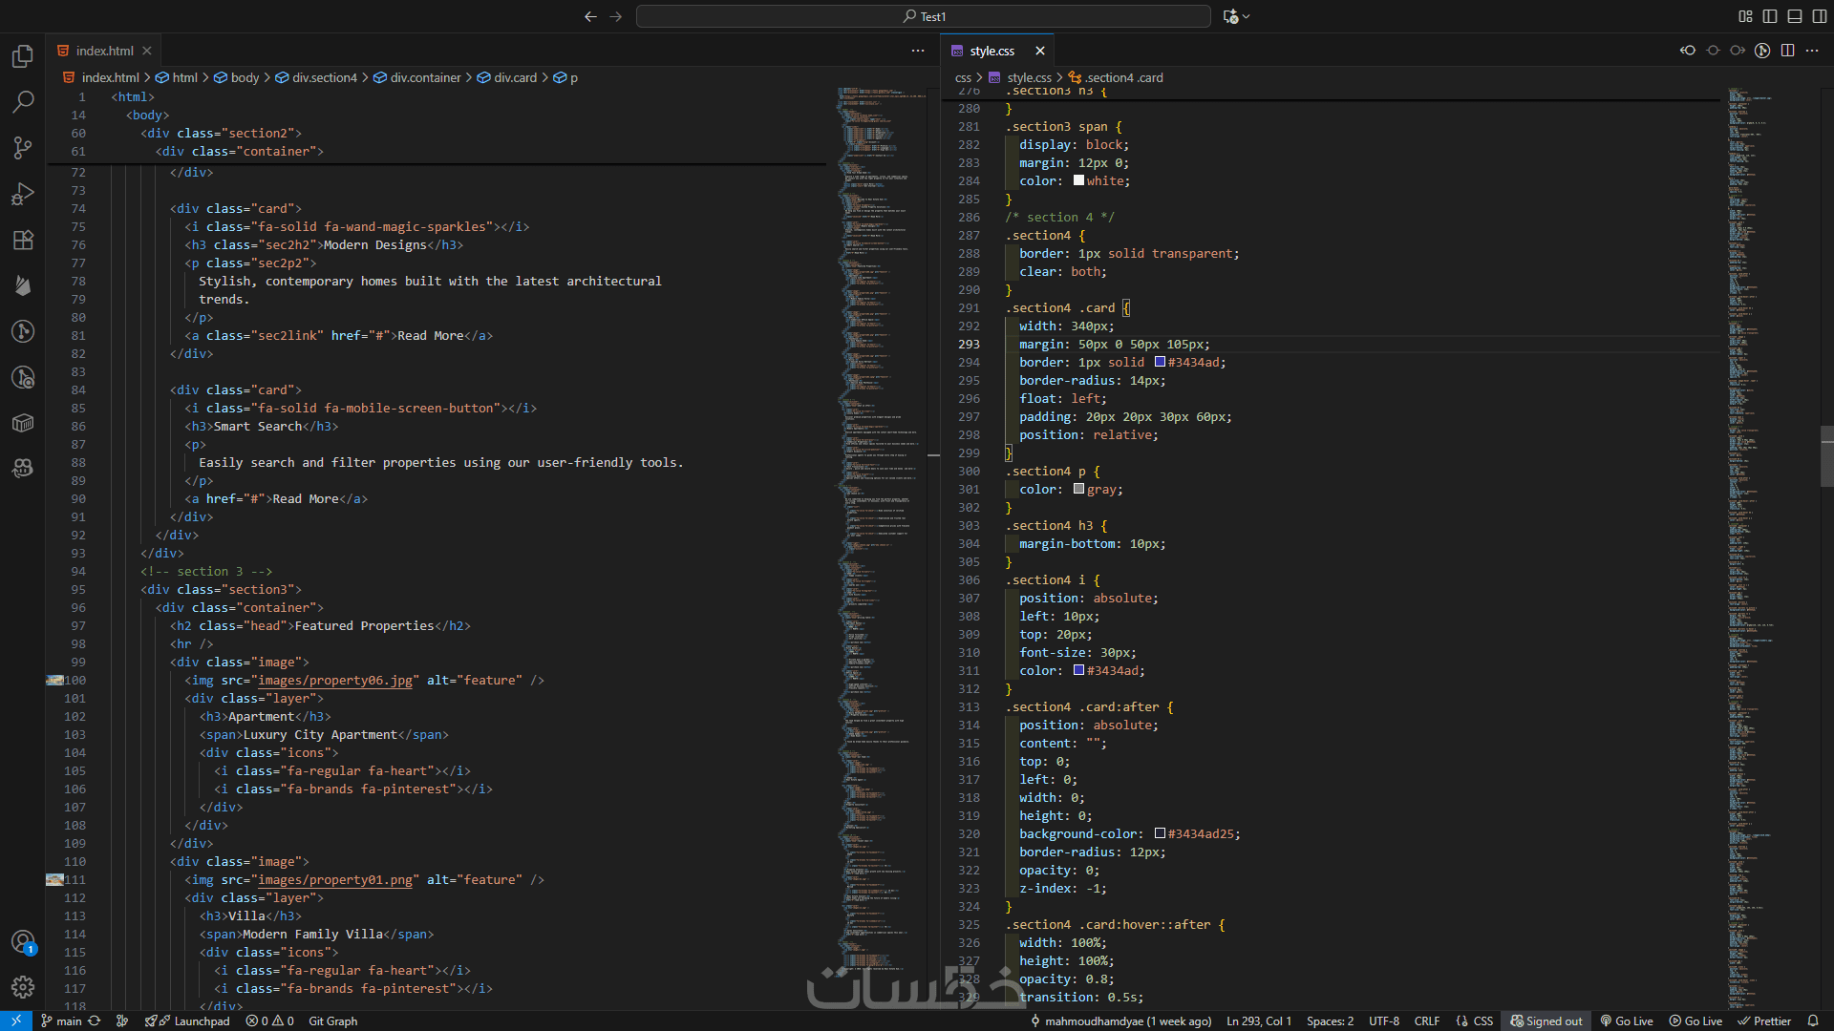Toggle Go Live server in status bar

[x=1627, y=1020]
